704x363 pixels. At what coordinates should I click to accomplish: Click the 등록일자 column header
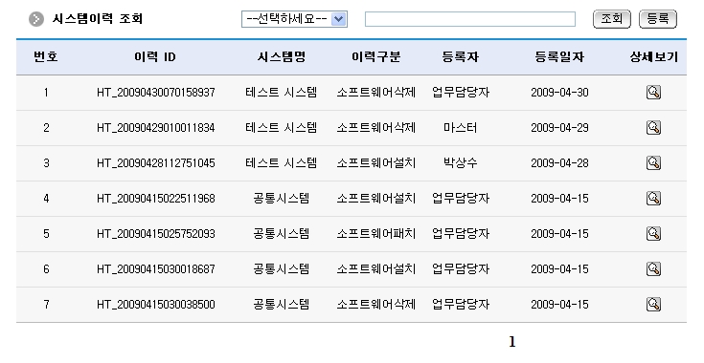coord(559,57)
